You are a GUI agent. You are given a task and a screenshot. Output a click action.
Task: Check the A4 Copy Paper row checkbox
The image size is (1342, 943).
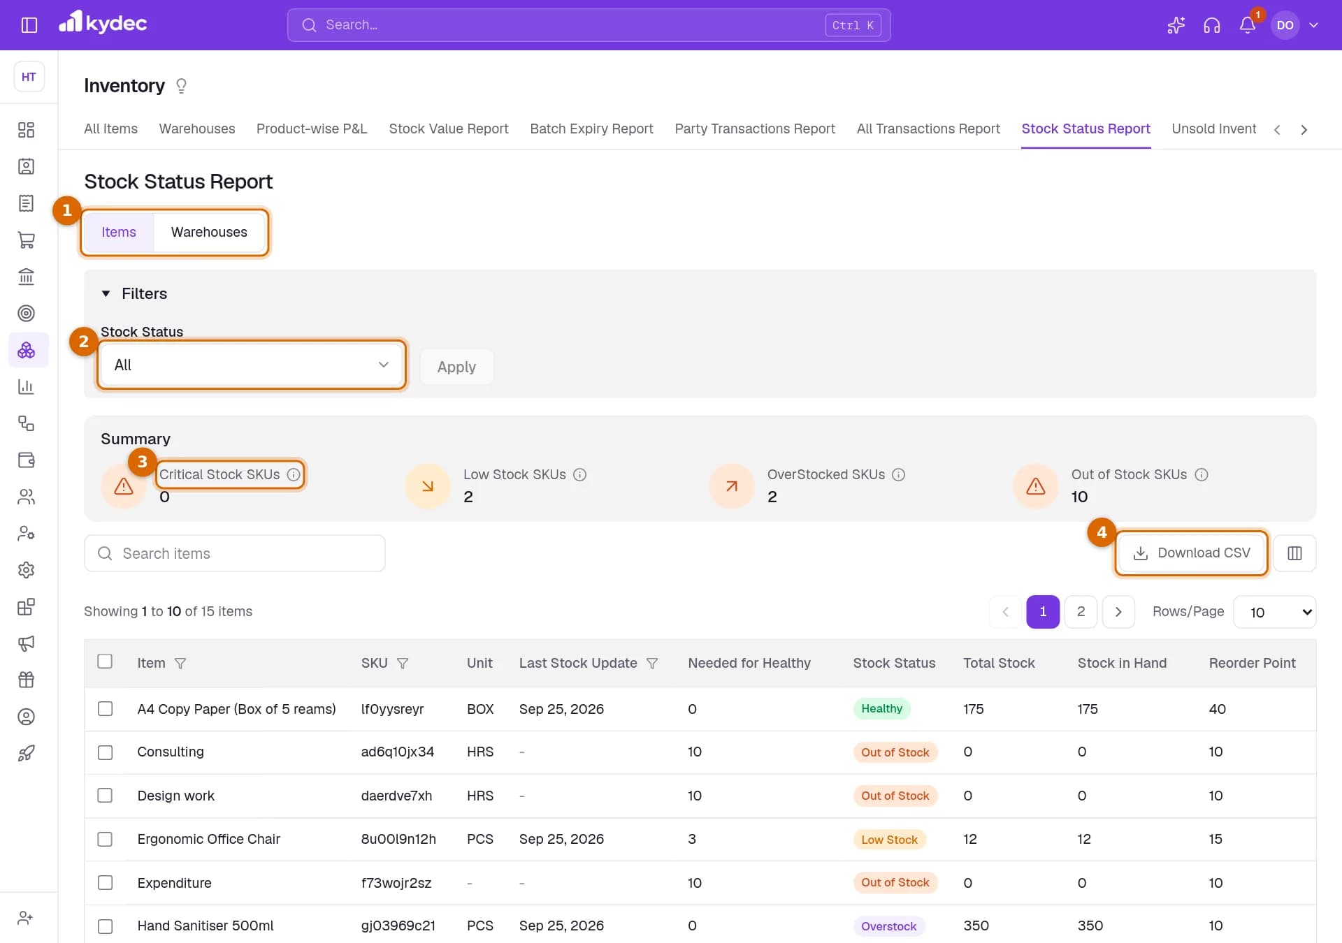[x=105, y=709]
